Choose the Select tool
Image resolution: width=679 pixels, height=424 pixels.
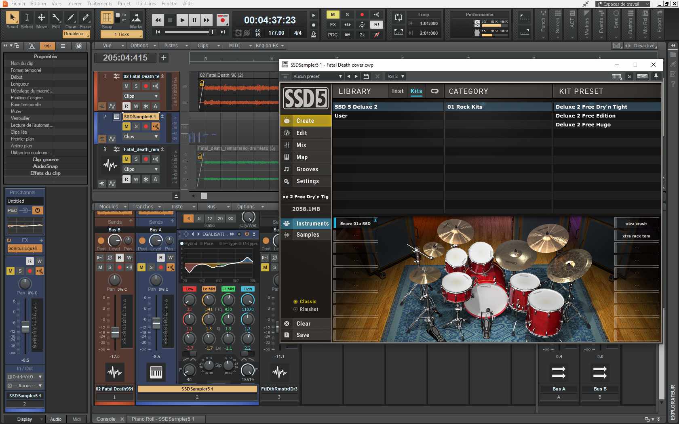coord(27,17)
